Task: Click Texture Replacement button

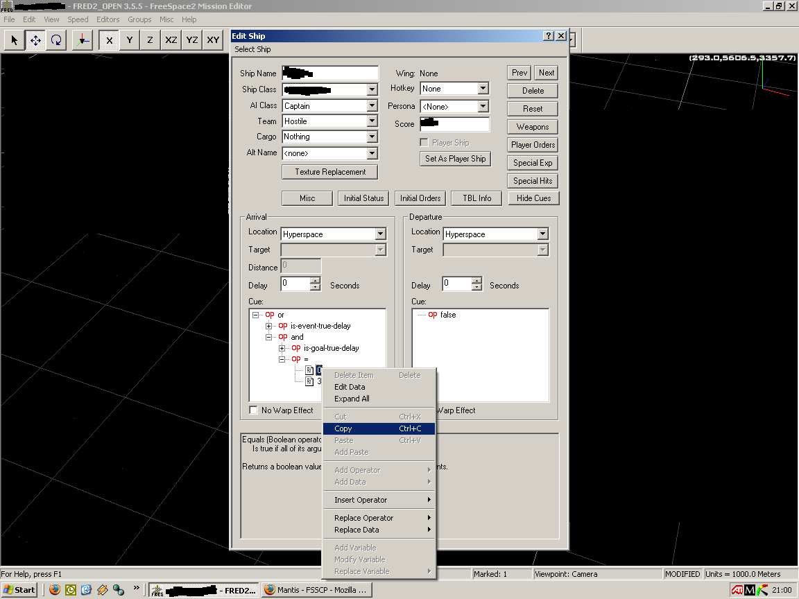Action: [x=329, y=172]
